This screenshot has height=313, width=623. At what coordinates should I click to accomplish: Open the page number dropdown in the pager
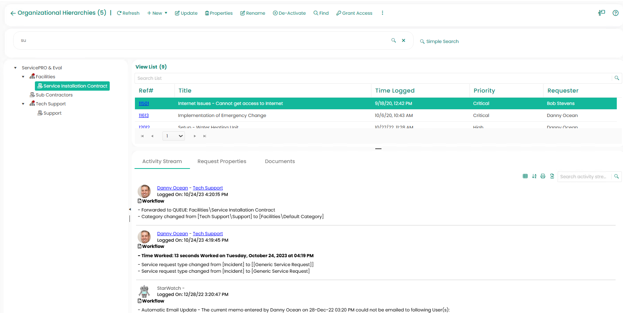173,136
